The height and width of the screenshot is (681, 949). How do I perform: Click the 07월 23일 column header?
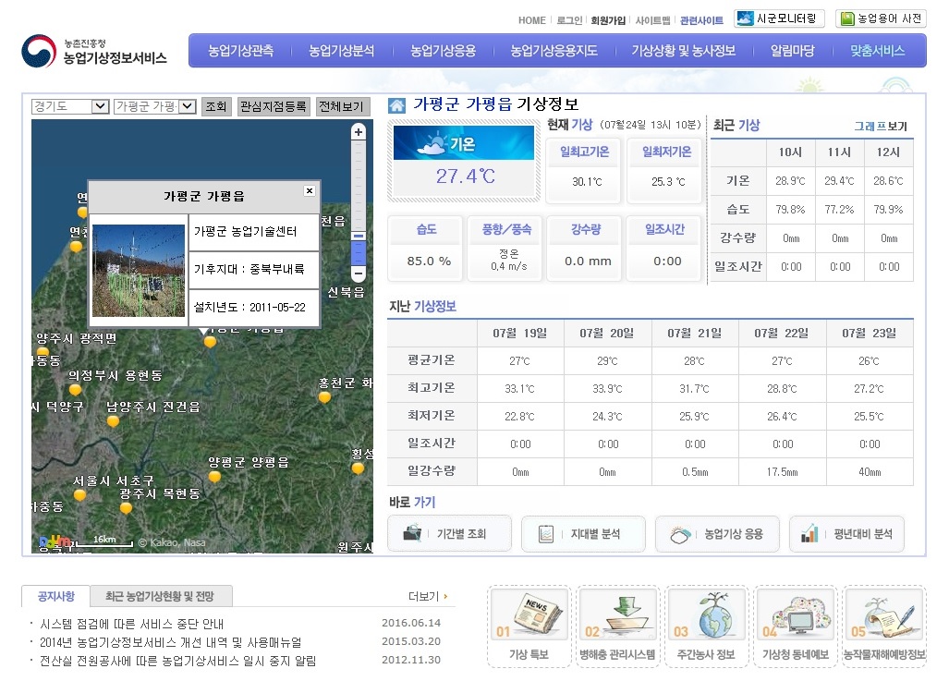(x=870, y=333)
